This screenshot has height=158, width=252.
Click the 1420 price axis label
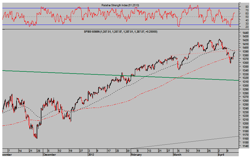pos(246,40)
